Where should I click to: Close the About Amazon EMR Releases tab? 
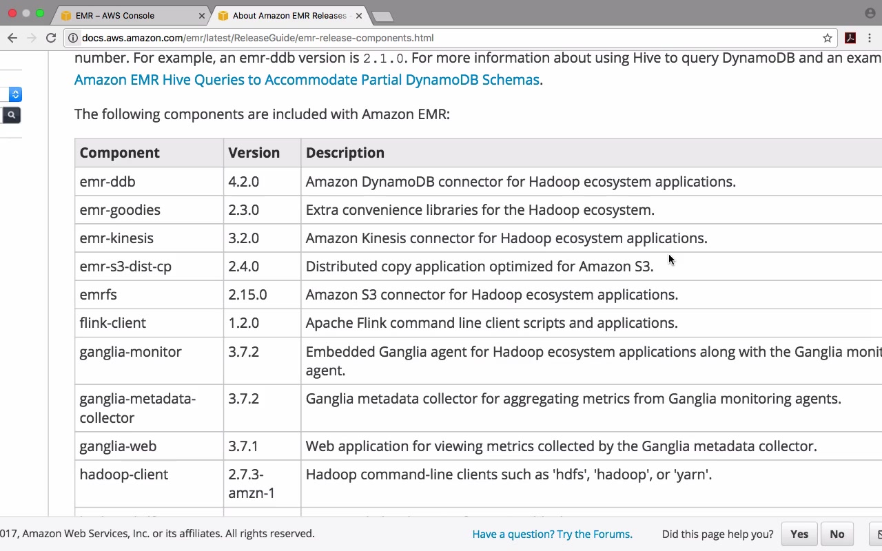(x=359, y=15)
